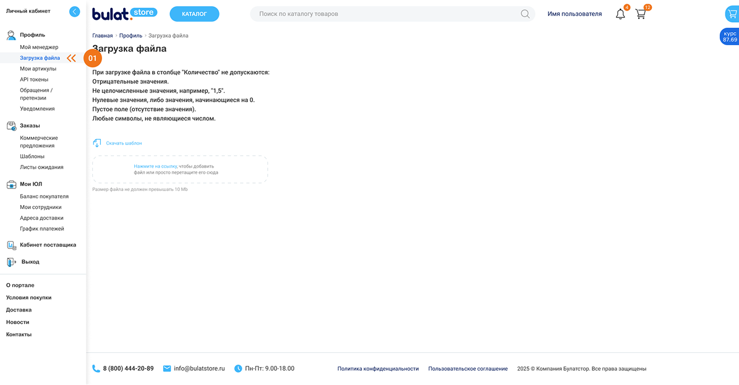This screenshot has height=385, width=739.
Task: Open Политика конфиденциальности footer link
Action: click(x=378, y=369)
